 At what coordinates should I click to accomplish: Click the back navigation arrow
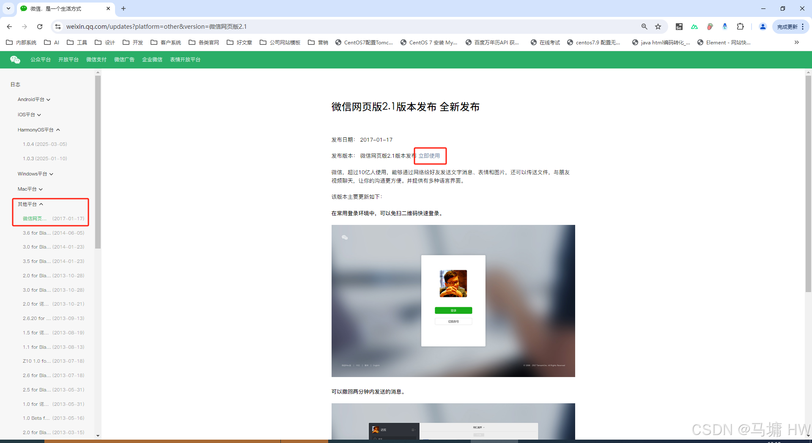tap(9, 26)
